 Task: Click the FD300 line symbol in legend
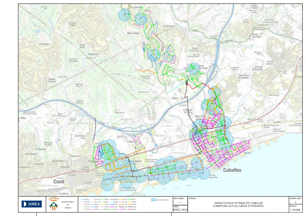pos(129,210)
